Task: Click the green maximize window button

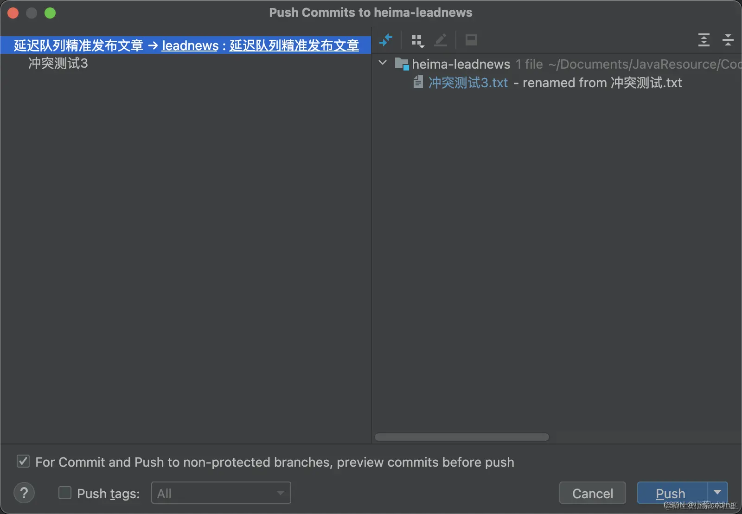Action: click(50, 13)
